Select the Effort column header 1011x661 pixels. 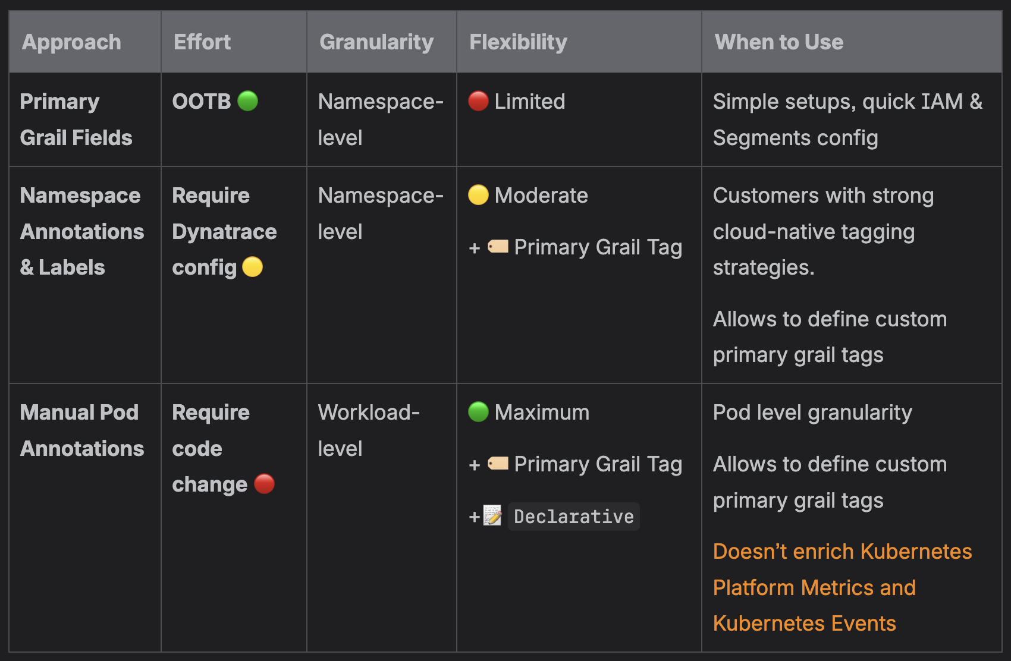(x=202, y=42)
